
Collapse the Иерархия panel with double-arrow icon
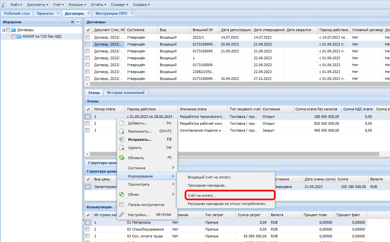(x=78, y=22)
